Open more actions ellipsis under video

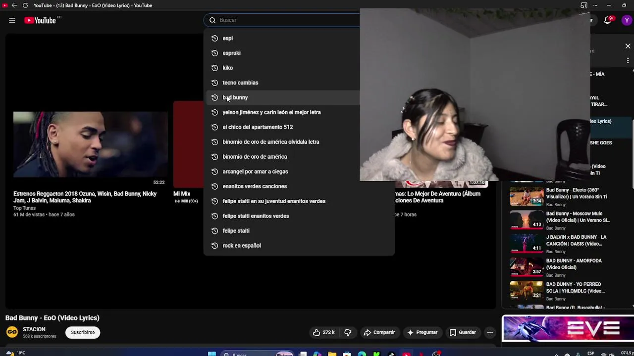[x=490, y=333]
